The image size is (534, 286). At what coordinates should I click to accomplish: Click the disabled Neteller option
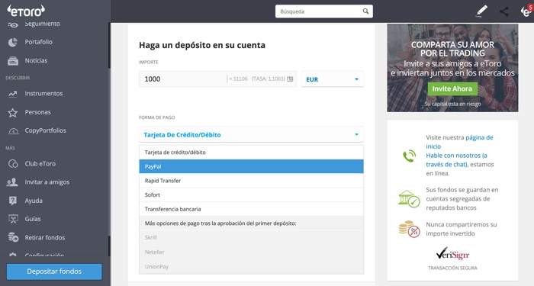tap(251, 252)
